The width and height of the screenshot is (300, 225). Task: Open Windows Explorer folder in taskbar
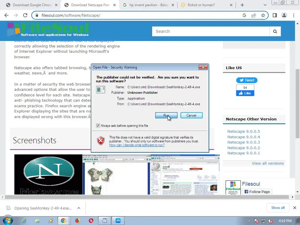click(37, 221)
